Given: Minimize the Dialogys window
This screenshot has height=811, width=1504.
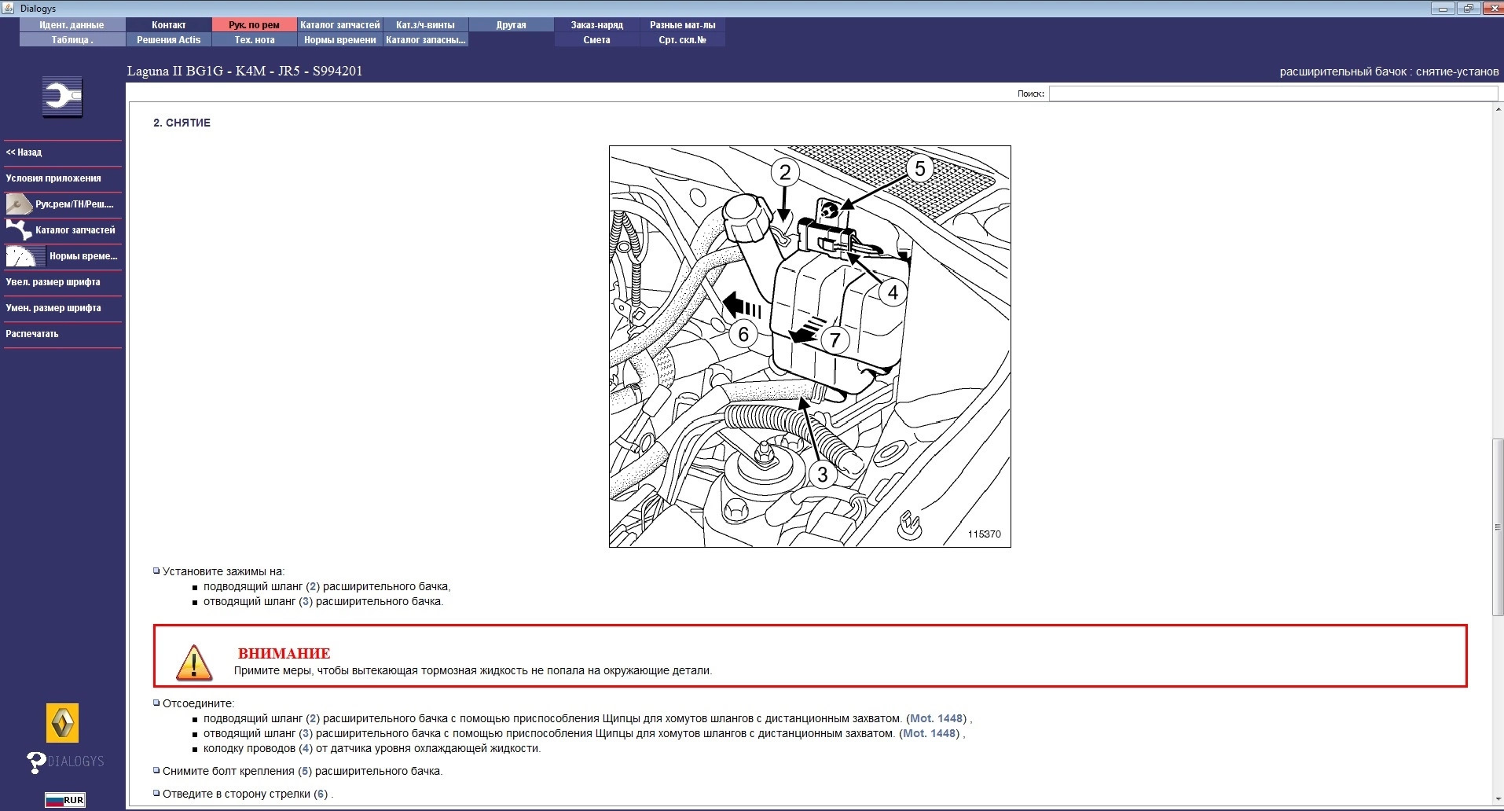Looking at the screenshot, I should 1443,9.
